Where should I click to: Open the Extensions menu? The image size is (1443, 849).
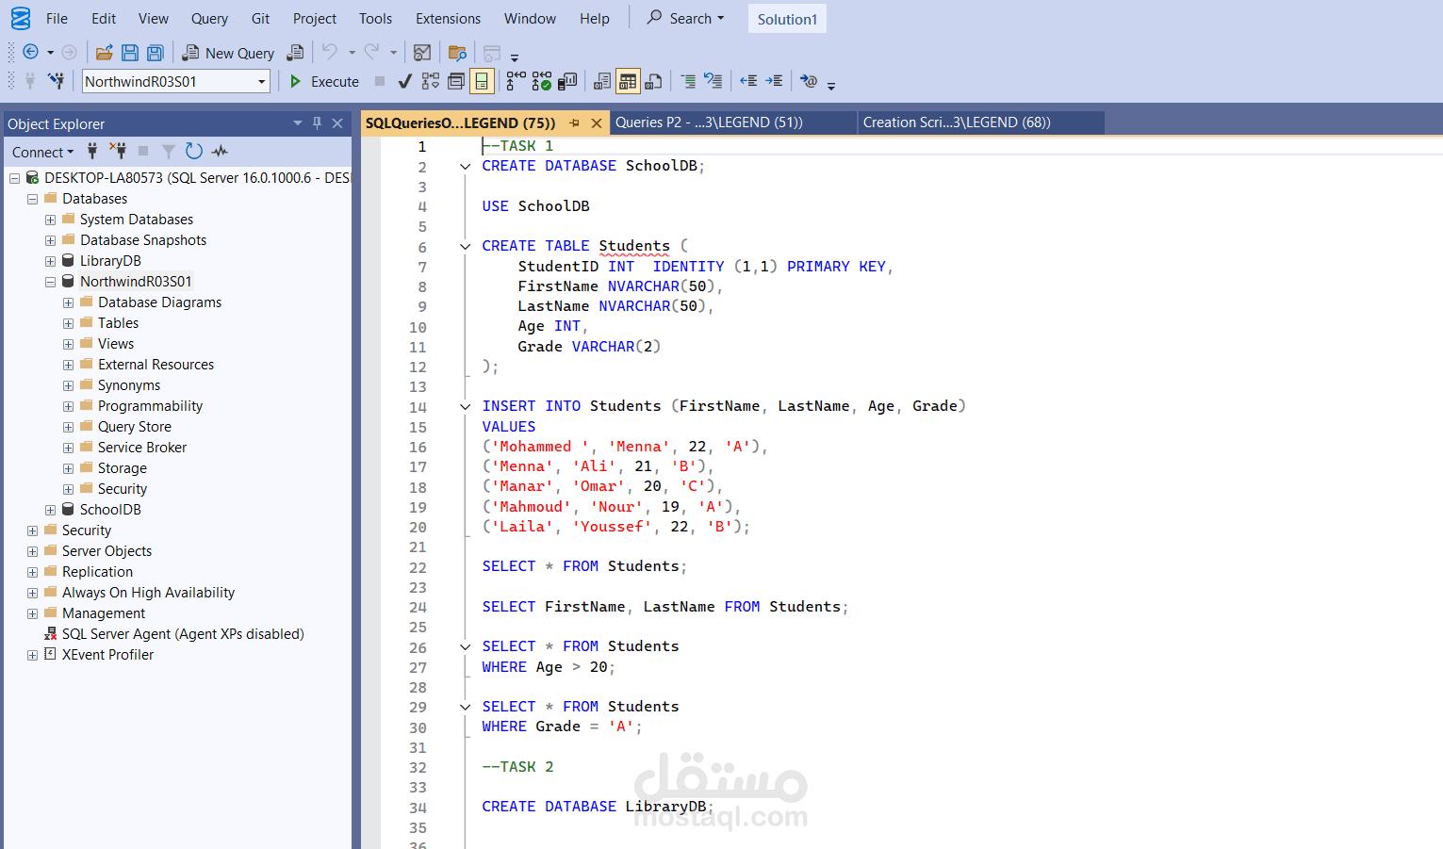click(449, 19)
